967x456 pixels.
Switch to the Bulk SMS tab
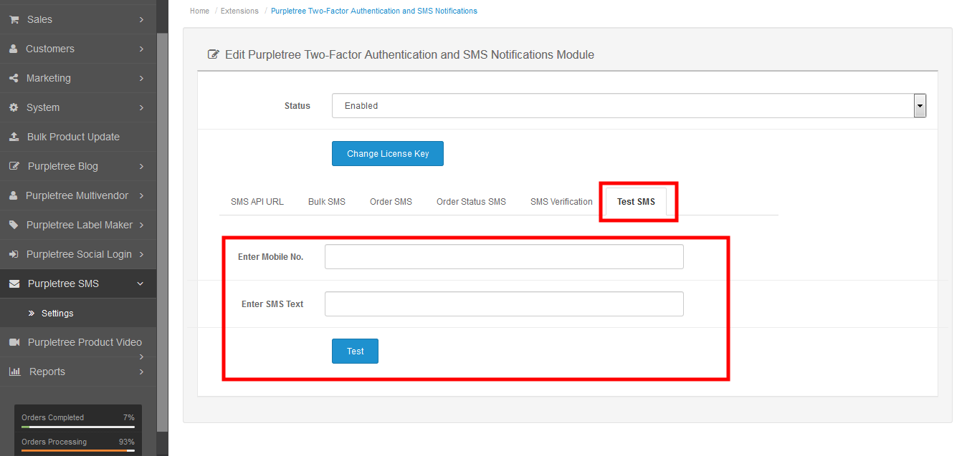[327, 202]
